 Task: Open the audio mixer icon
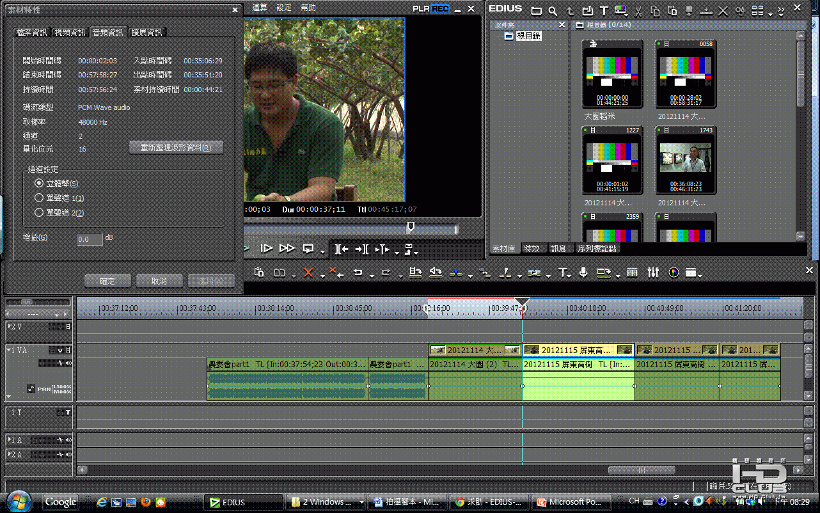pos(653,272)
